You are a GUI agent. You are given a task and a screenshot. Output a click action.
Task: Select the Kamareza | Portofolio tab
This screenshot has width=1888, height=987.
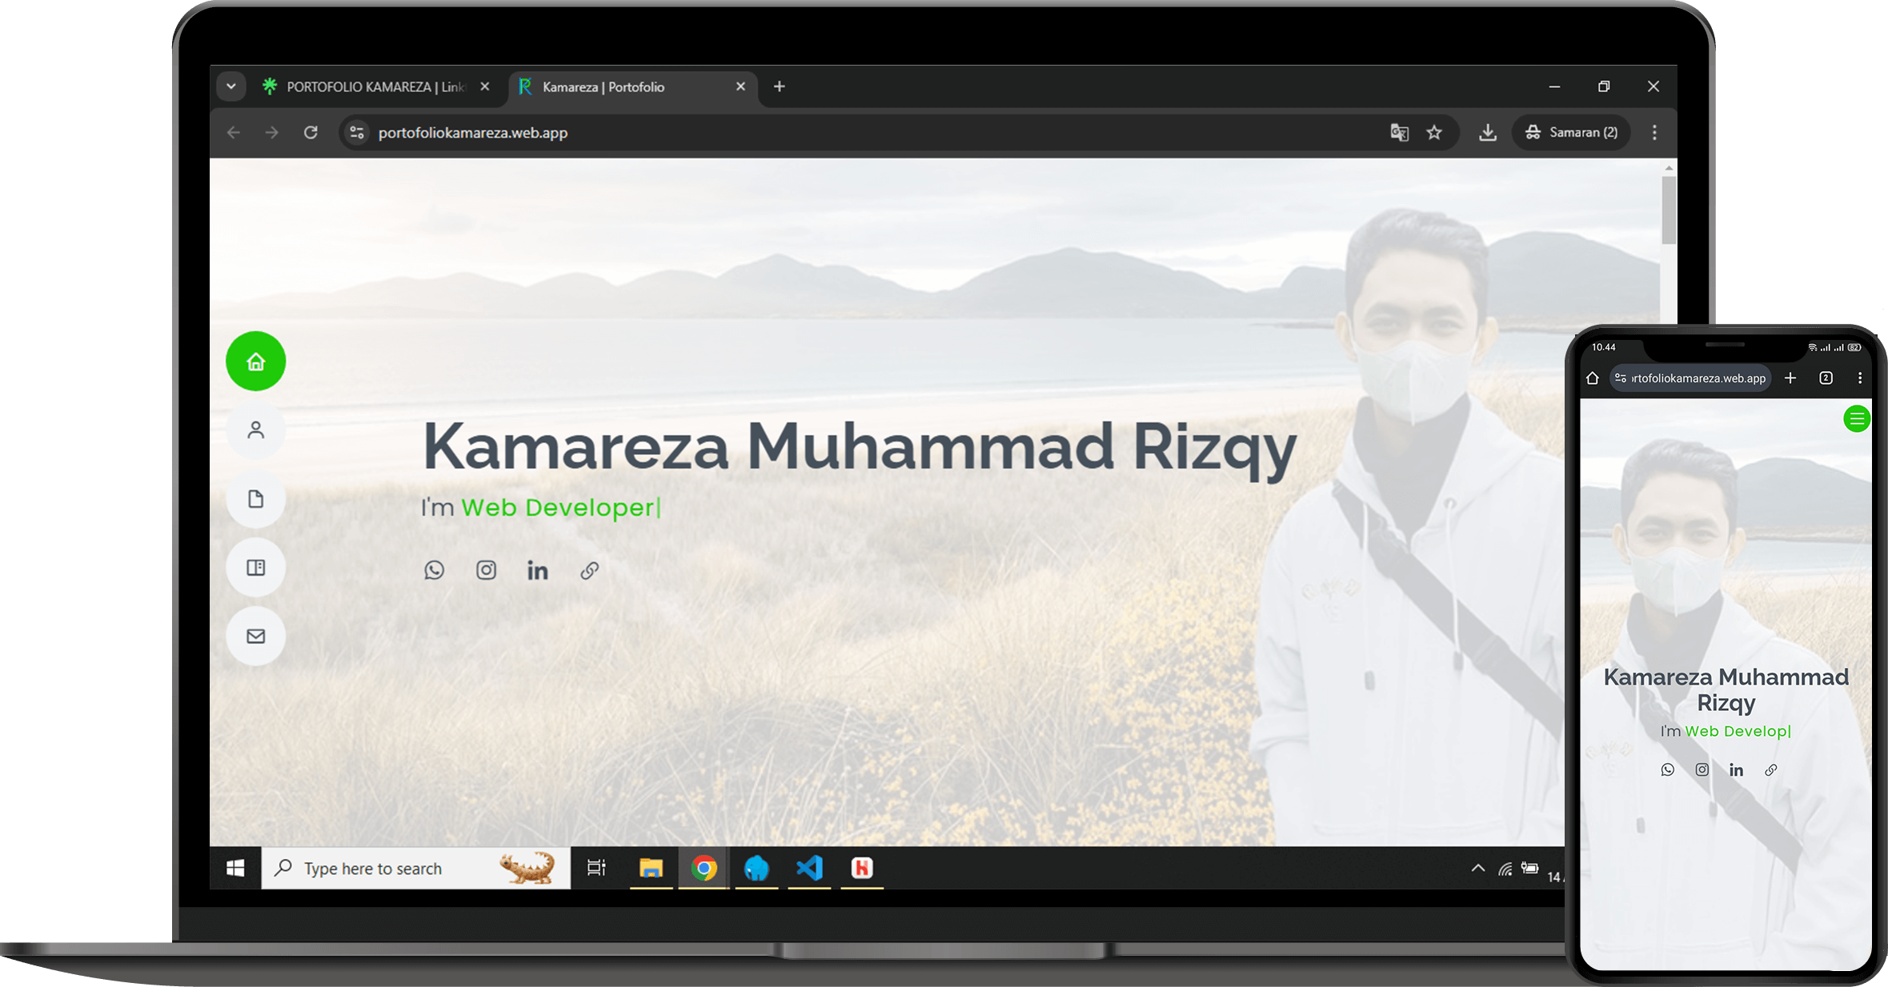(603, 86)
